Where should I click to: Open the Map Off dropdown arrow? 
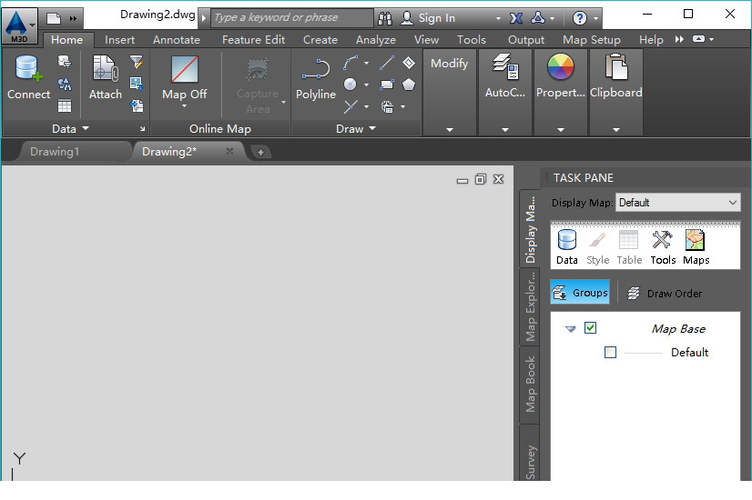(184, 105)
